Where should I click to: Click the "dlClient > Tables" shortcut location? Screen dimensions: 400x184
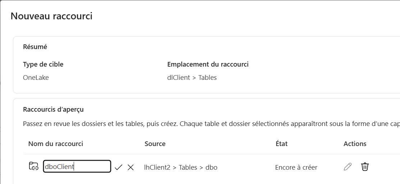tap(192, 77)
